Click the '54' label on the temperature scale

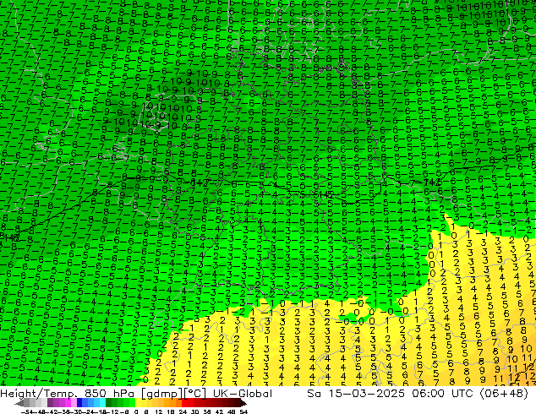tap(243, 411)
